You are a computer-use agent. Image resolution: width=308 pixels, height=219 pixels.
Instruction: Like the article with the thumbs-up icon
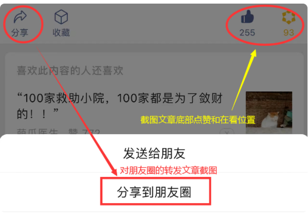click(x=247, y=16)
